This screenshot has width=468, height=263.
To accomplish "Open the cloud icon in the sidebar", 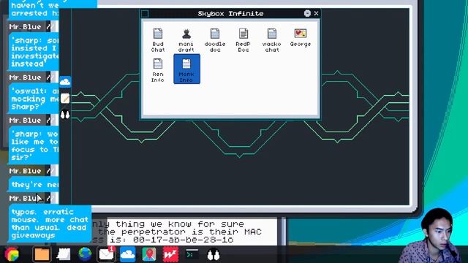I will point(65,82).
